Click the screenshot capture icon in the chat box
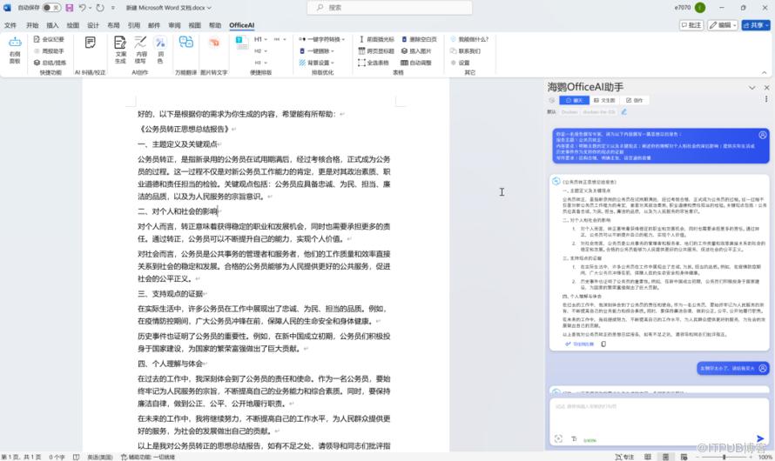775x461 pixels. point(559,438)
